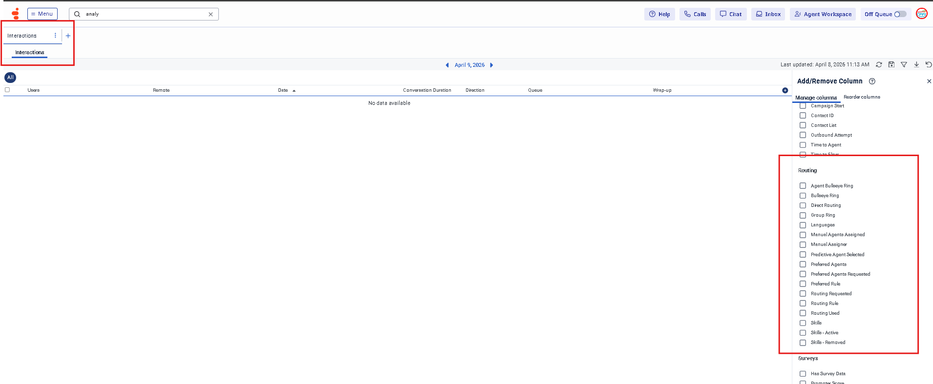This screenshot has width=933, height=384.
Task: Close the Add/Remove Column panel
Action: coord(929,81)
